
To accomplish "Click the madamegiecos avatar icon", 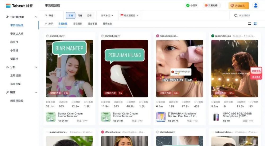I will pos(158,36).
